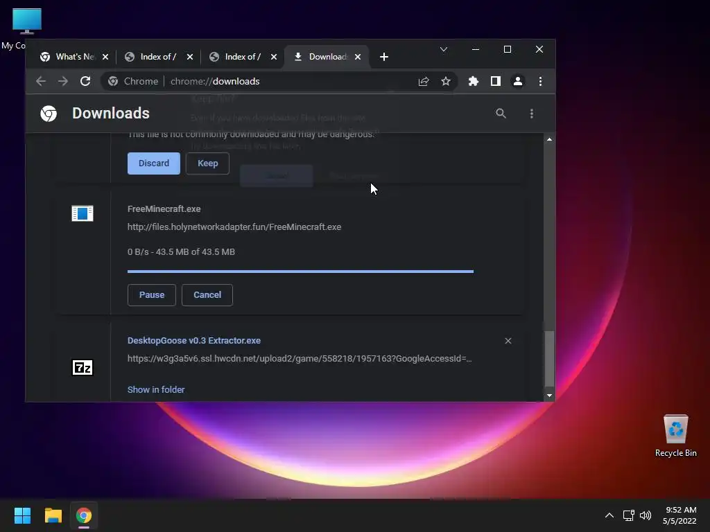Open the Windows Start menu
Image resolution: width=710 pixels, height=532 pixels.
click(22, 515)
